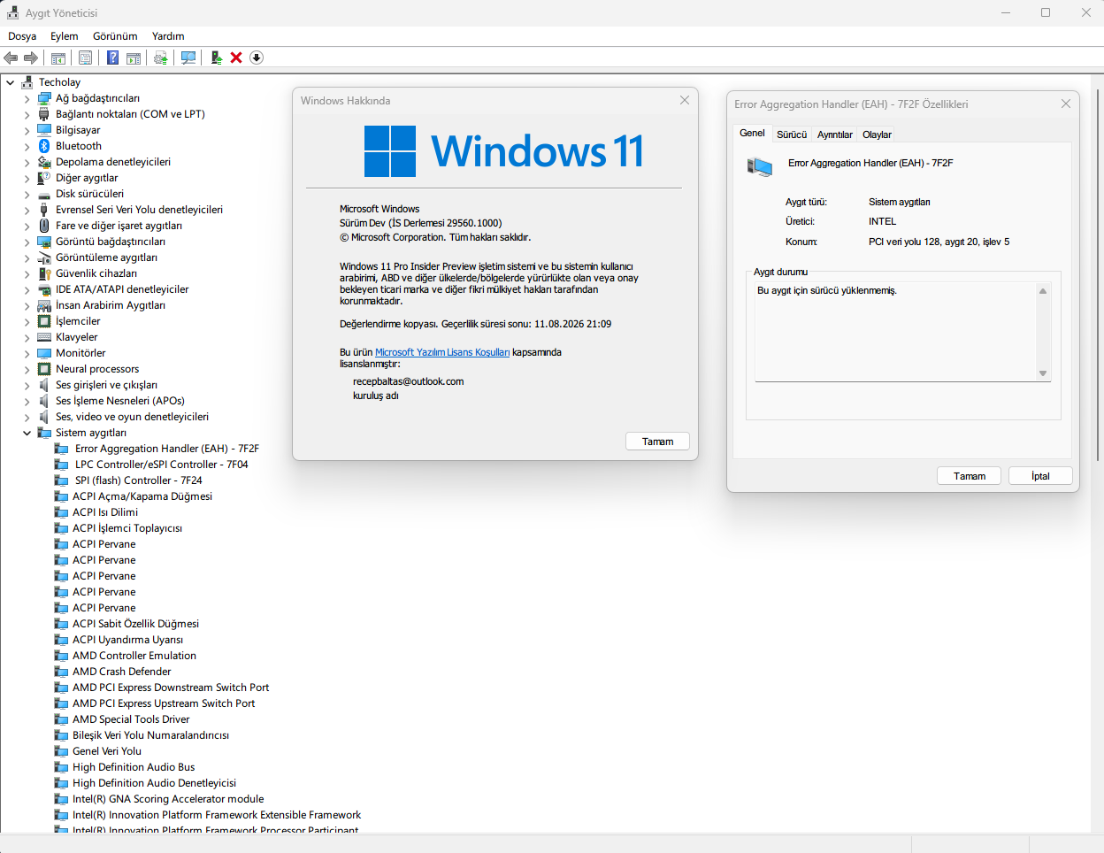Select the Genel tab
This screenshot has width=1104, height=853.
(752, 133)
